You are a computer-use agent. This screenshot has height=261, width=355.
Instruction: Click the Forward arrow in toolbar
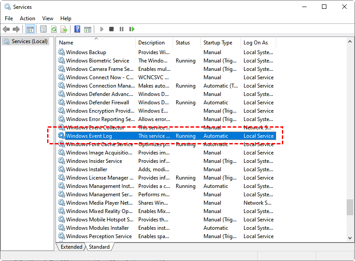(x=16, y=29)
